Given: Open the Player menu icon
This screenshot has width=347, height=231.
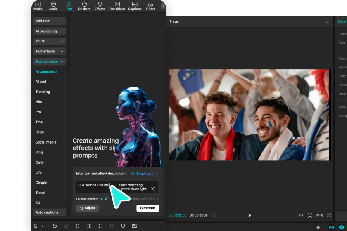Looking at the screenshot, I should point(327,21).
